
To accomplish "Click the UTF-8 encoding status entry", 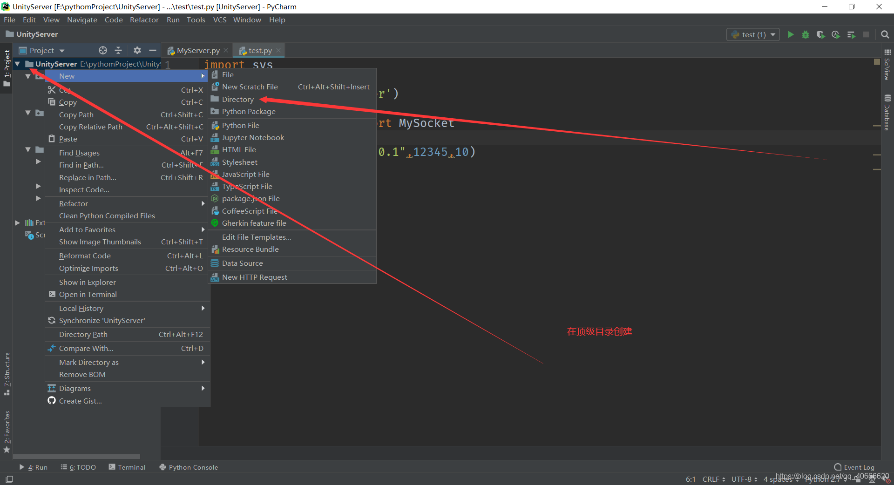I will (x=744, y=479).
